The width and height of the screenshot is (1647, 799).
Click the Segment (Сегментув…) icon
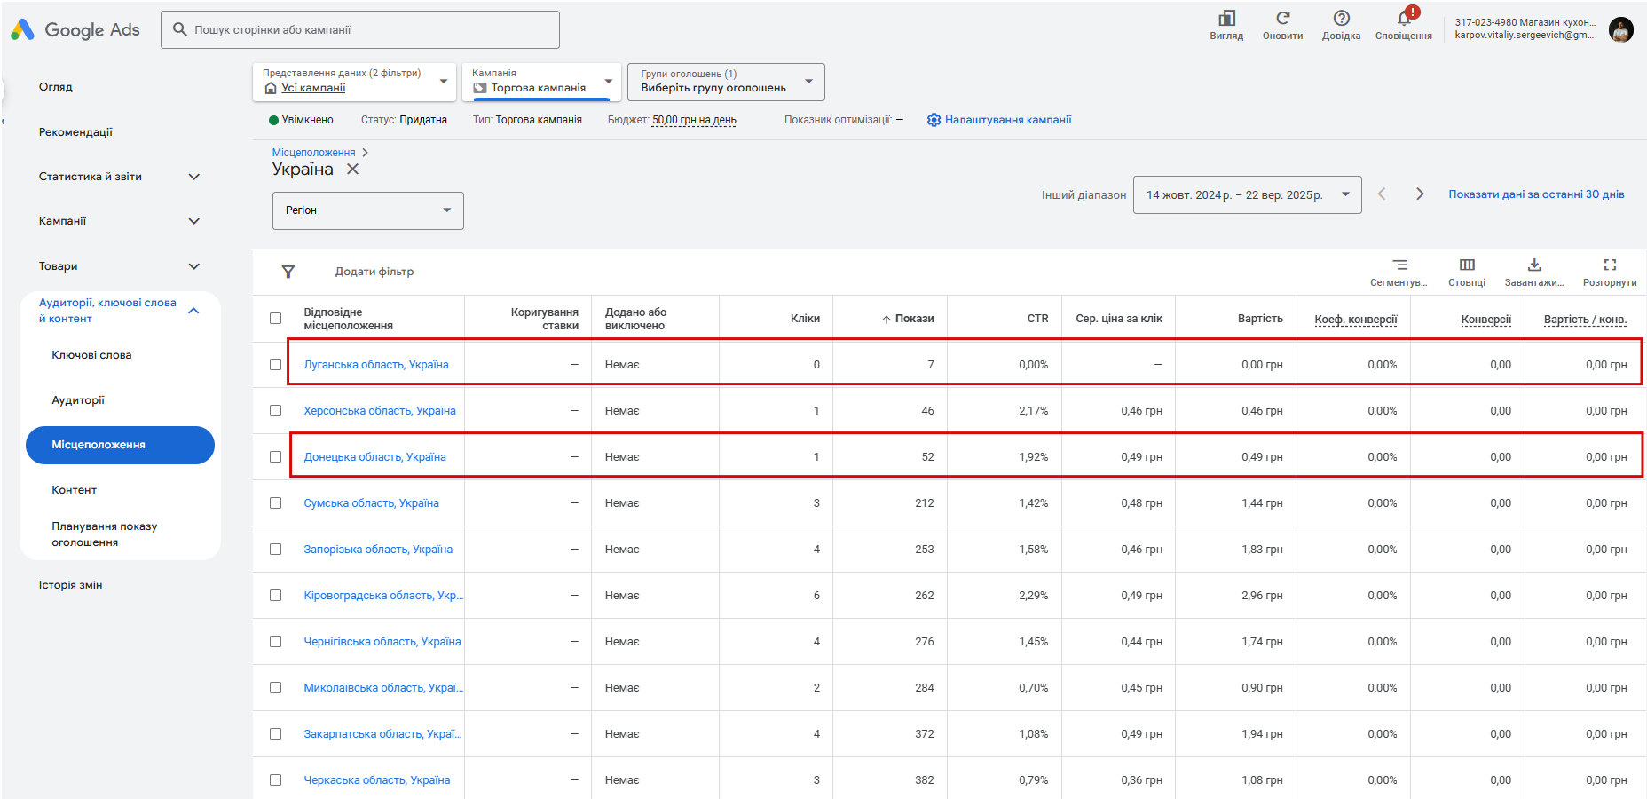point(1399,265)
